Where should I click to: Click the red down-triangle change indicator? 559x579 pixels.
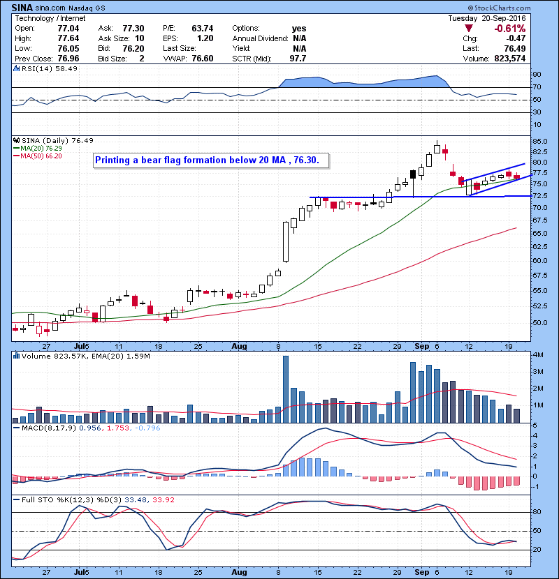469,29
